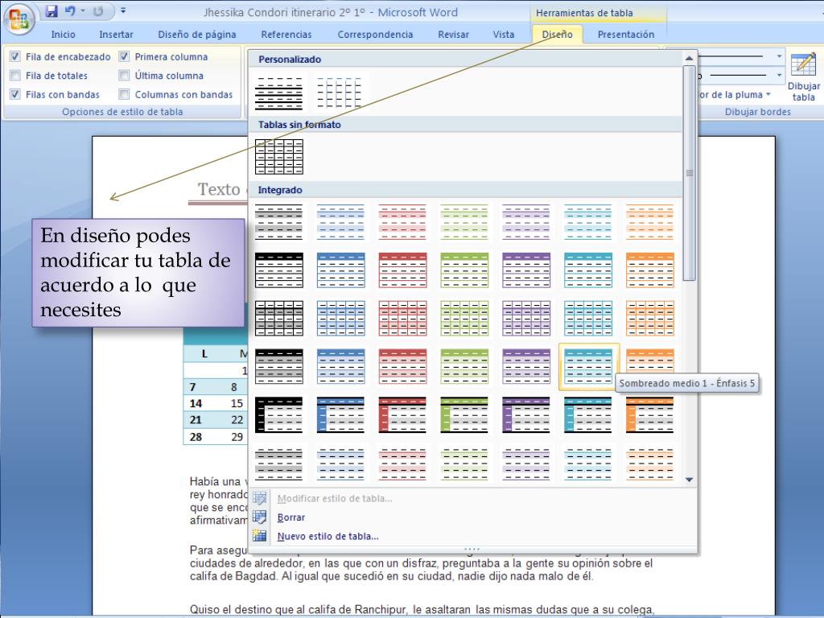The width and height of the screenshot is (824, 618).
Task: Open the pen weight line dropdown
Action: click(779, 75)
